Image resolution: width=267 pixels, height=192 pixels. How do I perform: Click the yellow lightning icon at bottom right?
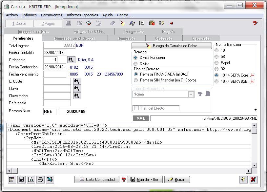tap(243, 180)
